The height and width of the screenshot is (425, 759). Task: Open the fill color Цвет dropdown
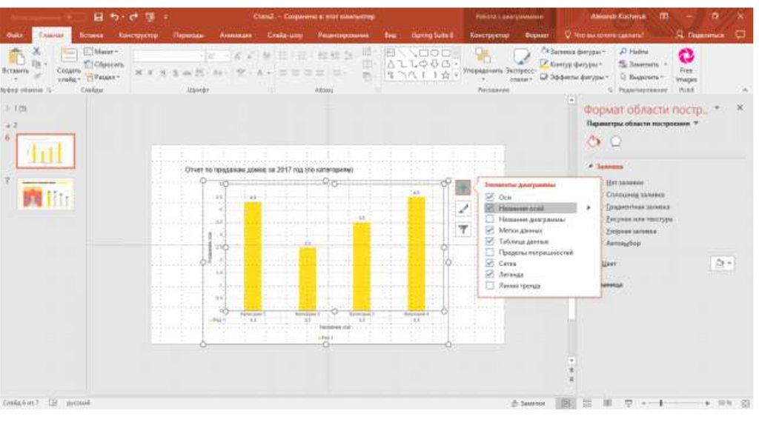point(721,263)
